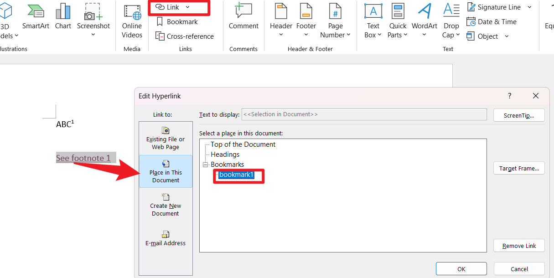This screenshot has height=278, width=554.
Task: Cancel the Edit Hyperlink dialog
Action: tap(519, 269)
